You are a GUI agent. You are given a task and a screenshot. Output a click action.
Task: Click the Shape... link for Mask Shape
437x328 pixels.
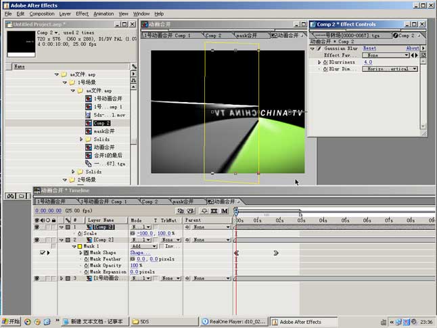140,252
